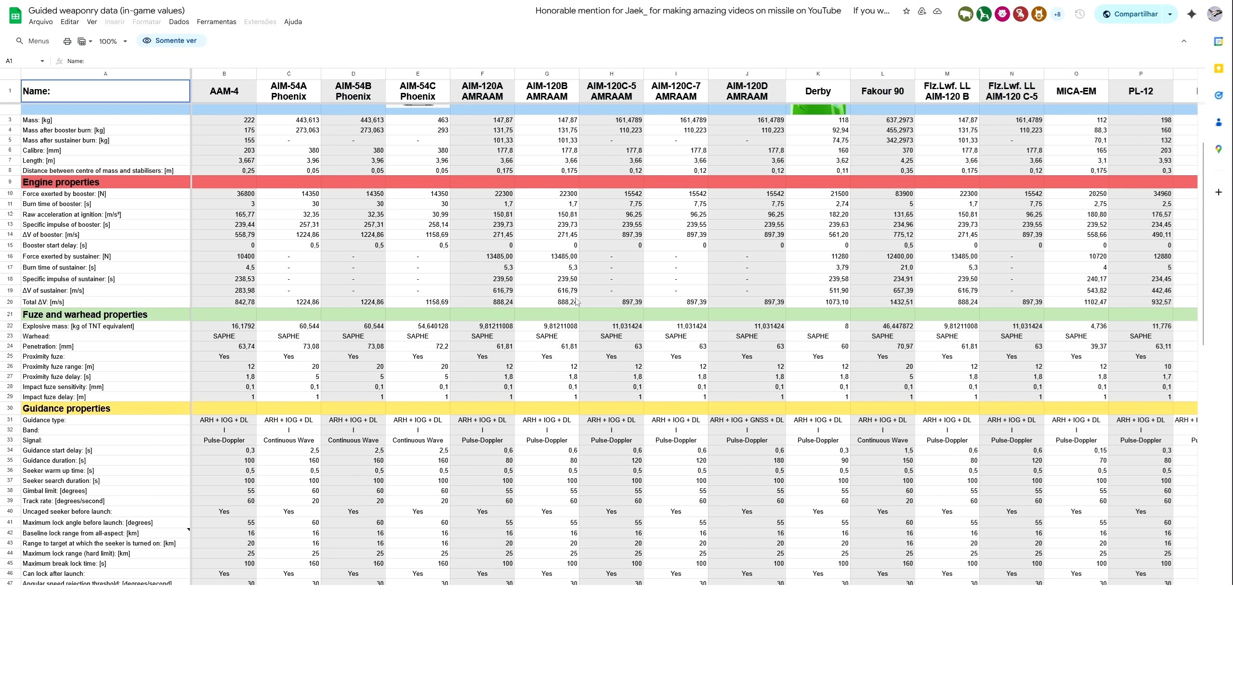Open Google Calendar side panel
The height and width of the screenshot is (675, 1233).
1219,41
